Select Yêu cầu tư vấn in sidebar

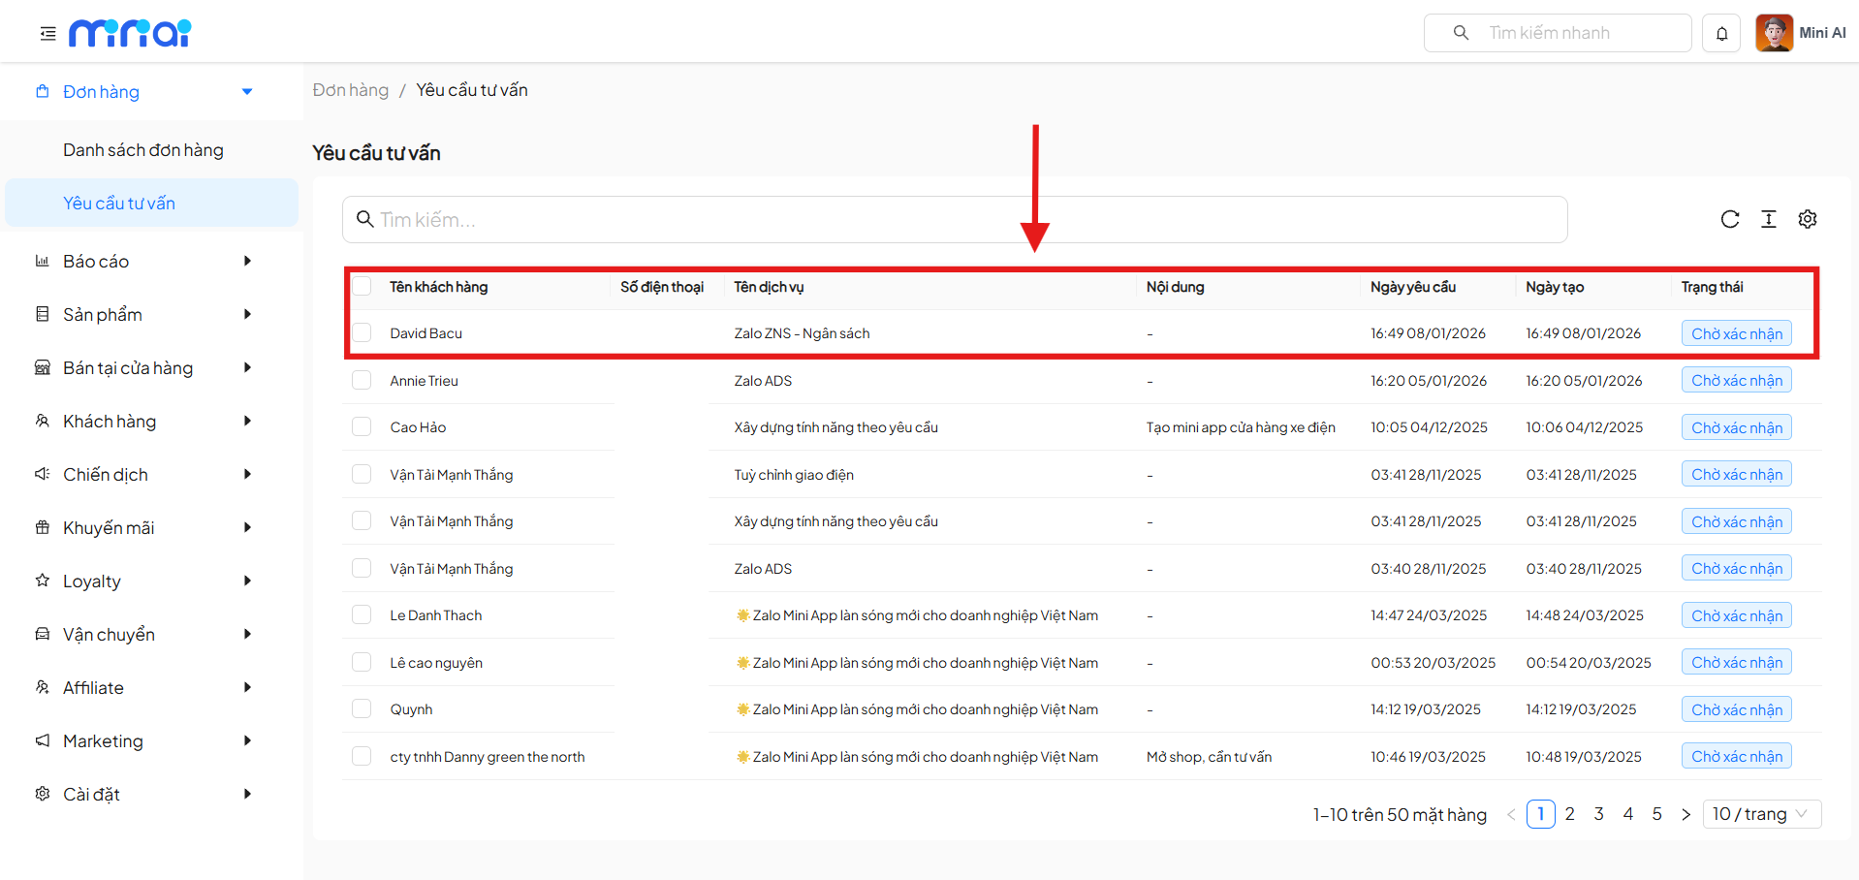click(119, 204)
